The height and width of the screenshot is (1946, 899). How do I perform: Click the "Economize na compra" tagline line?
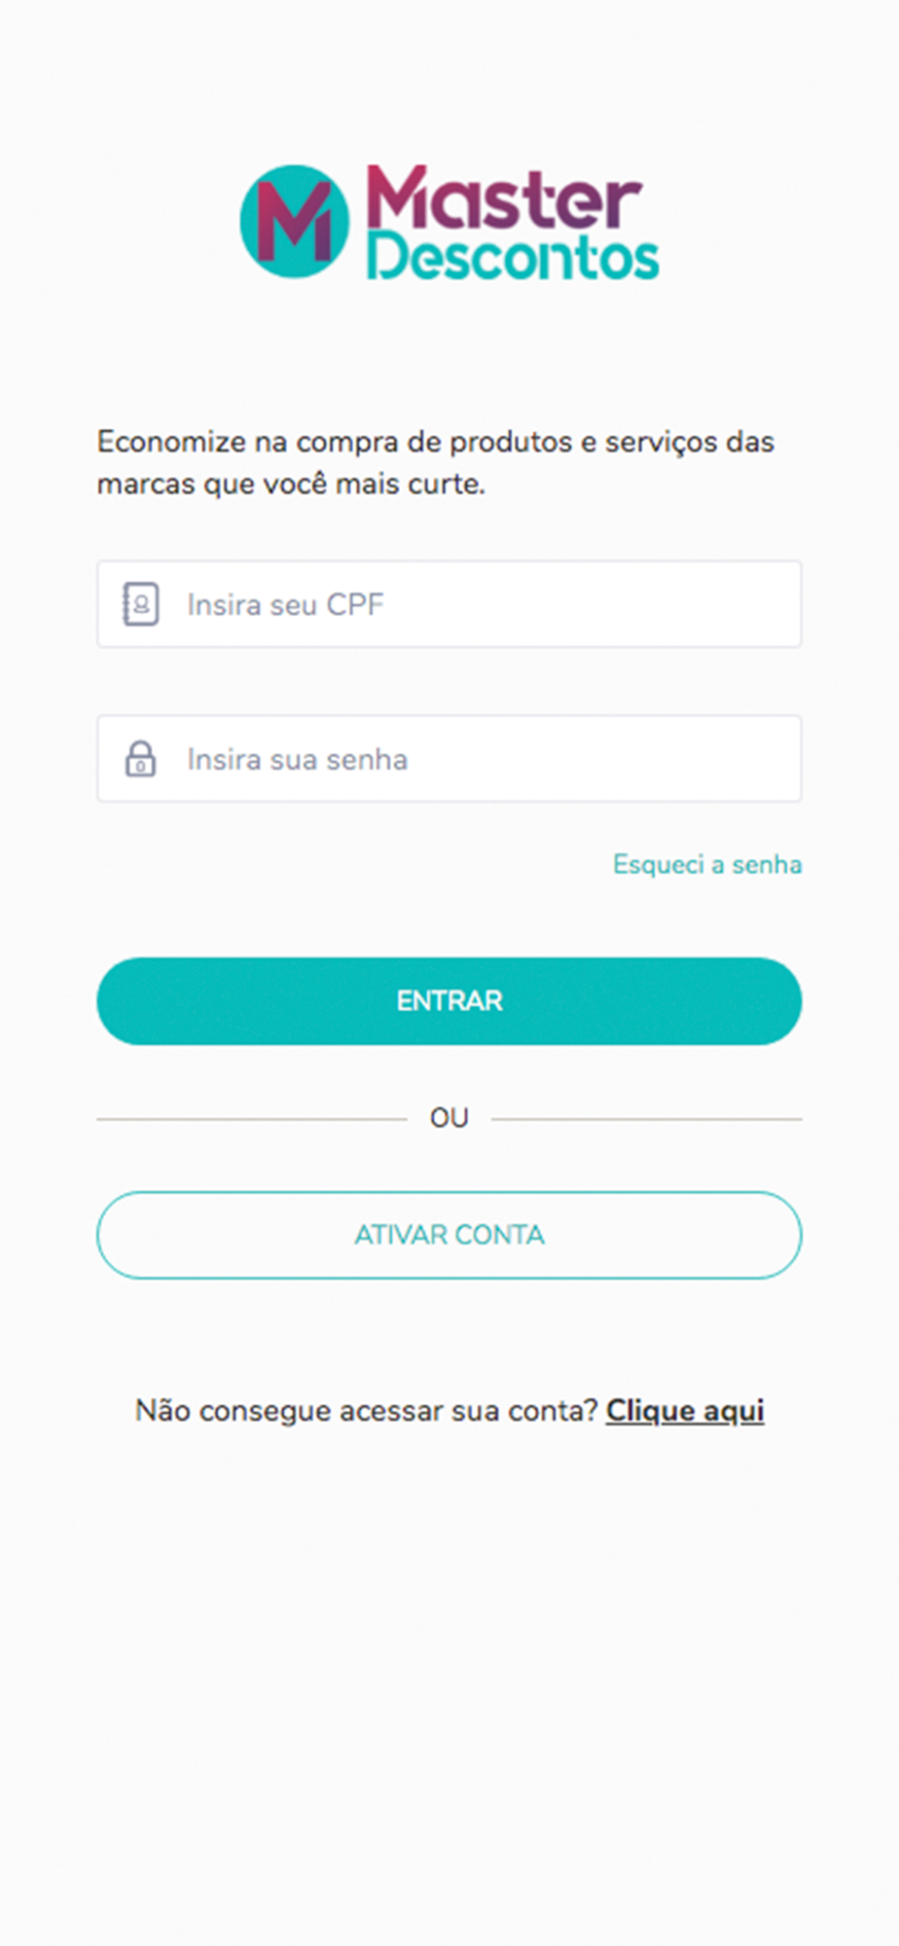[436, 442]
